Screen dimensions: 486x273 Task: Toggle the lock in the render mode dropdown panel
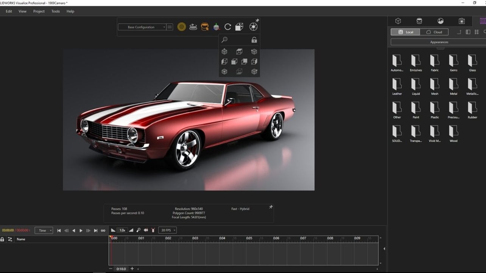pos(254,40)
